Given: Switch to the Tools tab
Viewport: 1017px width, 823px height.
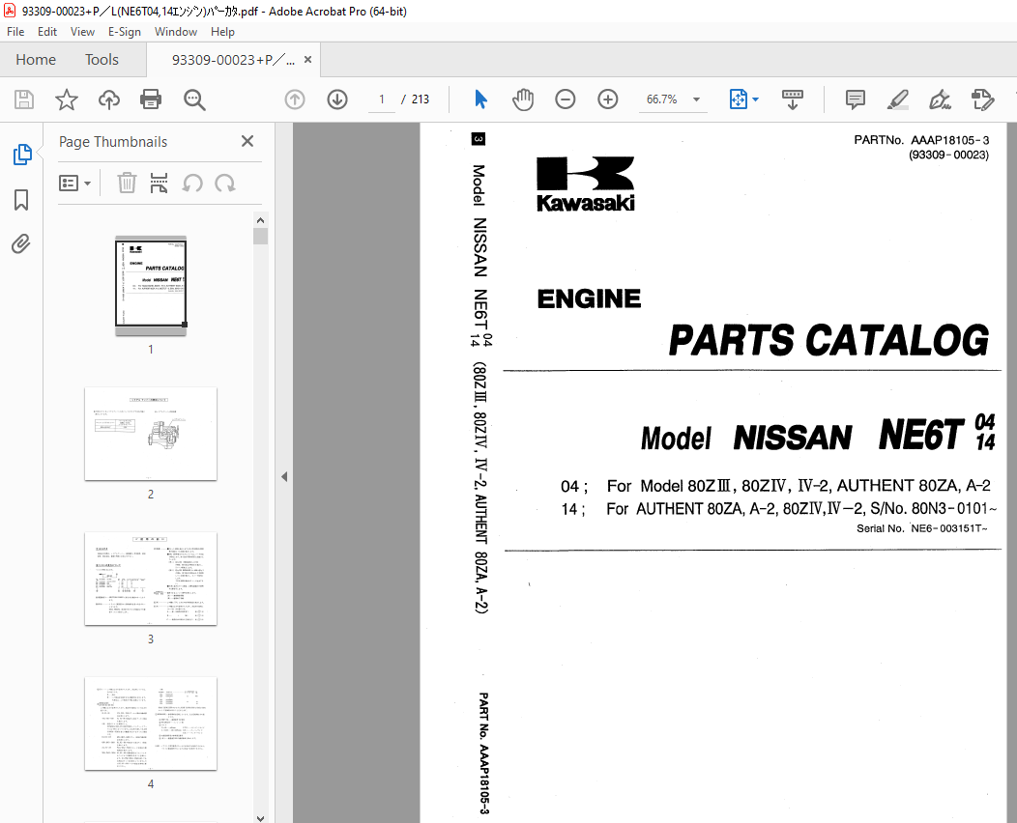Looking at the screenshot, I should click(102, 60).
